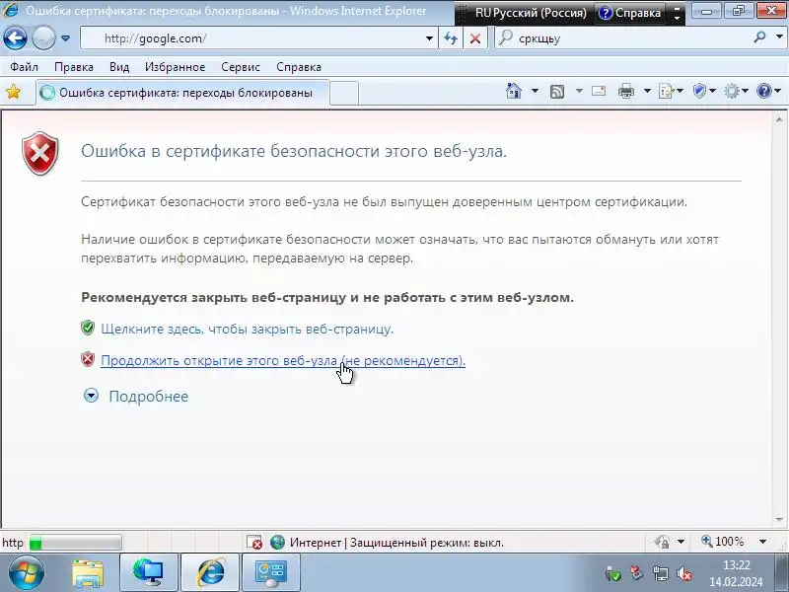Select the Ошибка сертификата tab
The height and width of the screenshot is (592, 789).
(183, 93)
